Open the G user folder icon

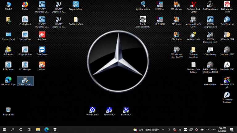click(8, 21)
